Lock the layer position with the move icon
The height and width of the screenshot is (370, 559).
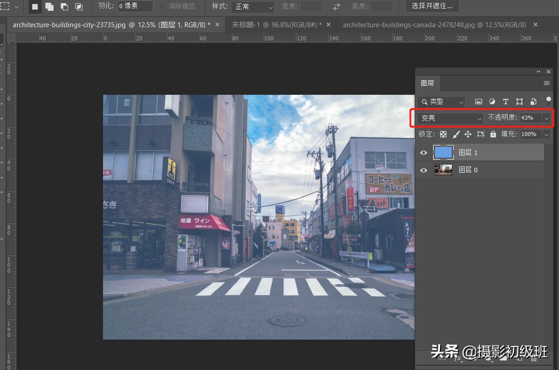tap(468, 134)
